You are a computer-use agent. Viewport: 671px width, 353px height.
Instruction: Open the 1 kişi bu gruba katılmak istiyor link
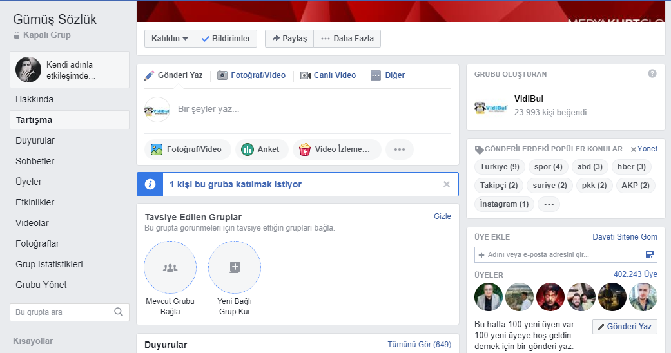point(235,184)
